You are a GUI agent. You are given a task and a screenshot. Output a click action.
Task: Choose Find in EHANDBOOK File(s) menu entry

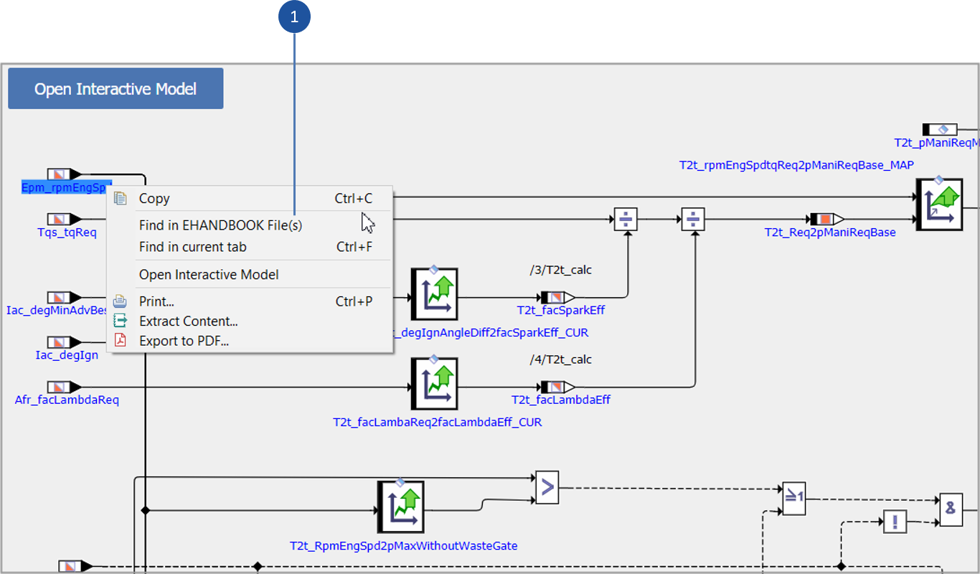coord(220,225)
